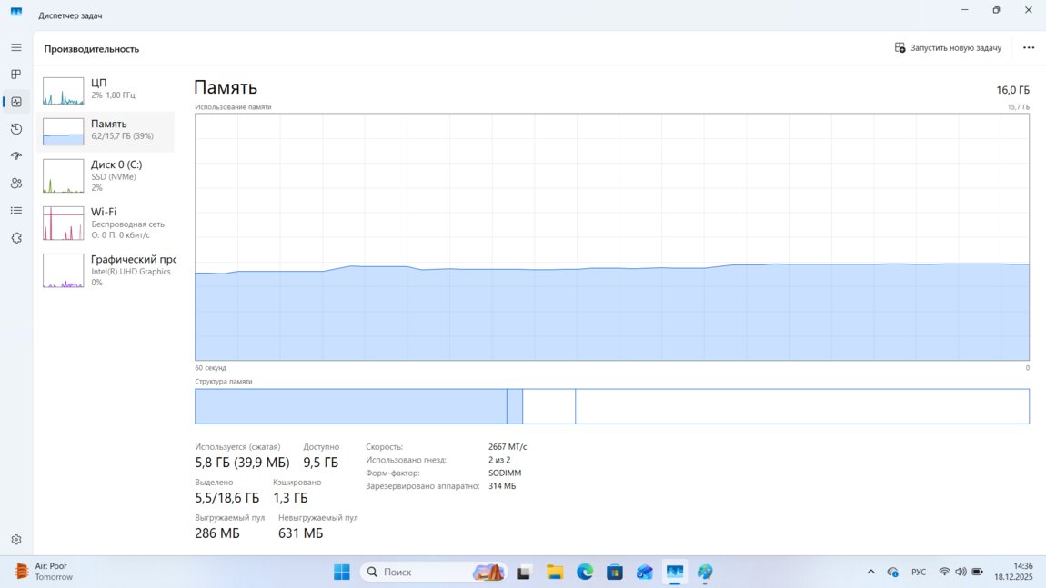Select Диск 0 (C:) performance item
The width and height of the screenshot is (1046, 588).
tap(107, 175)
